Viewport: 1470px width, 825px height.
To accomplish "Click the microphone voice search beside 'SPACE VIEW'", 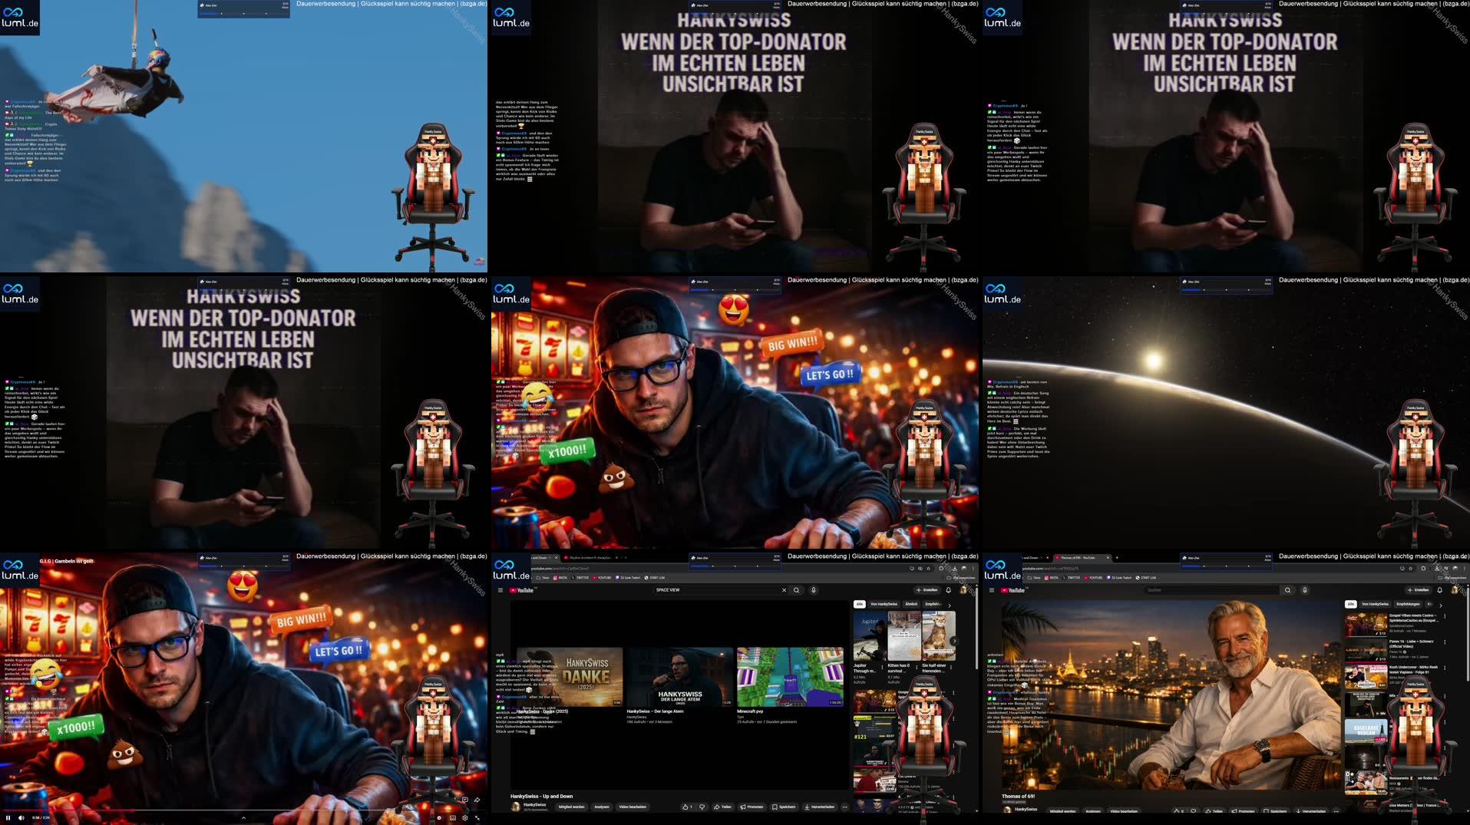I will (814, 590).
